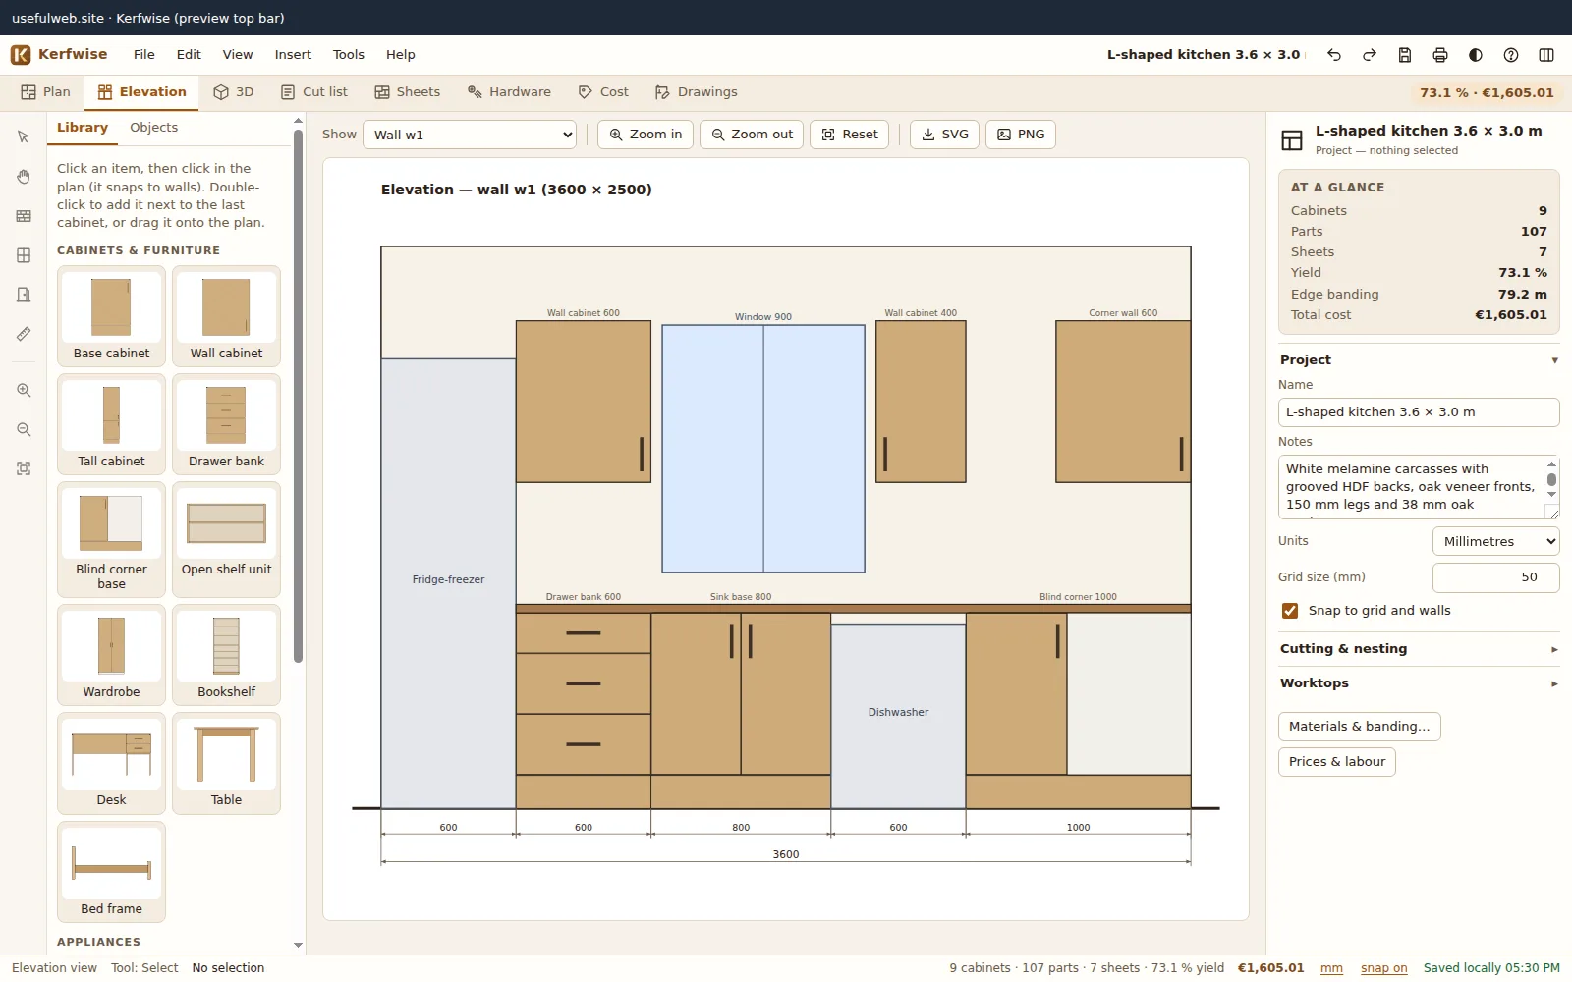
Task: Choose the Wardrobe library item
Action: [x=111, y=655]
